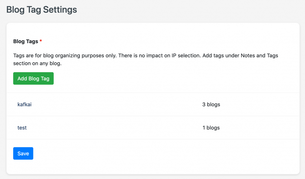Screen dimensions: 305x179
Task: Click the green Add Blog Tag button
Action: tap(33, 78)
